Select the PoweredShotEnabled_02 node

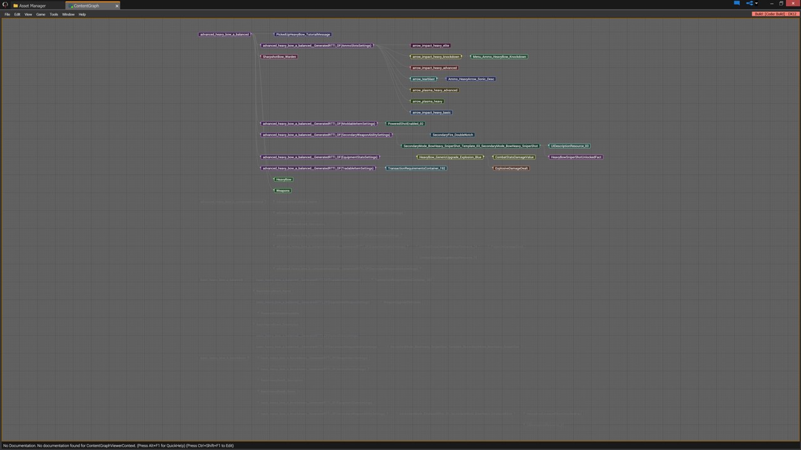pyautogui.click(x=405, y=124)
